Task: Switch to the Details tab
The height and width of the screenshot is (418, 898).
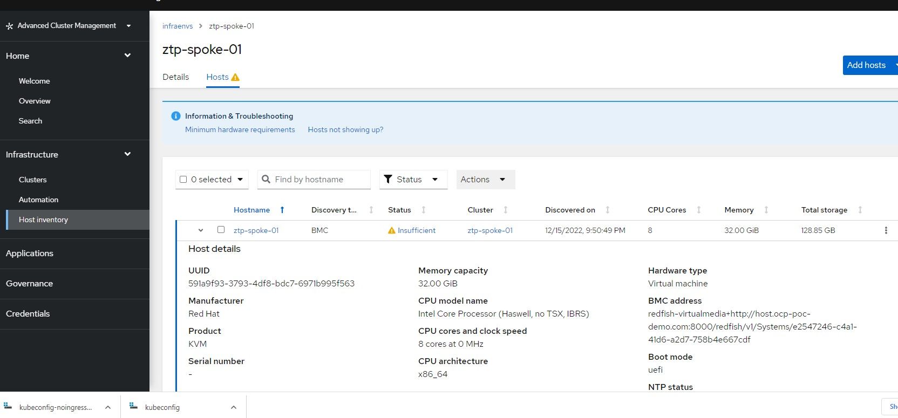Action: point(176,77)
